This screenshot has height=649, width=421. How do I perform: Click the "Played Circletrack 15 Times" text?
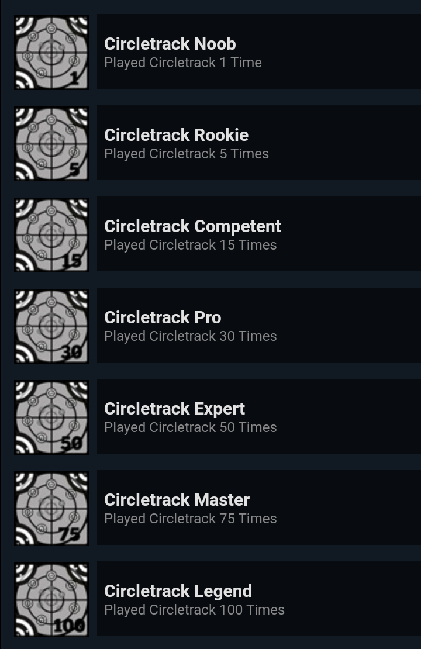coord(190,245)
